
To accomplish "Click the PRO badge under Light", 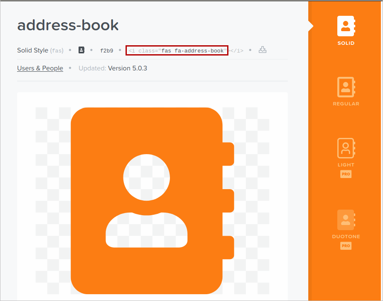I will coord(346,174).
